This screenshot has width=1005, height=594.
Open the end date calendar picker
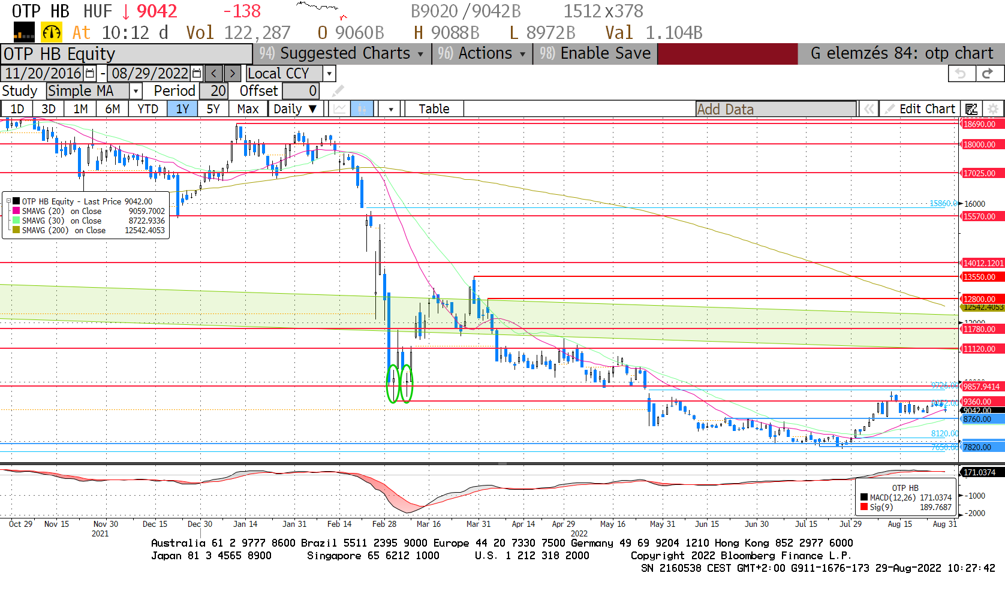[x=197, y=74]
